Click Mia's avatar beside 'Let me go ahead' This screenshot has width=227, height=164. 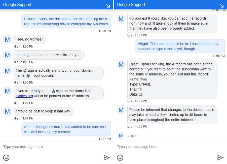point(7,55)
